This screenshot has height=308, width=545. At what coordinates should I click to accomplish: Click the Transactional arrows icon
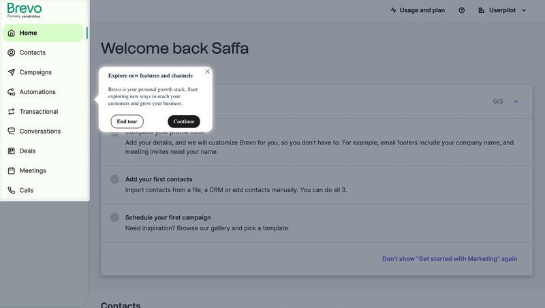(x=12, y=112)
